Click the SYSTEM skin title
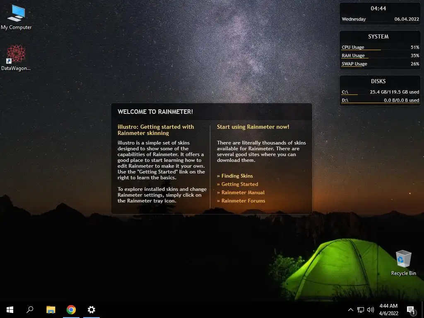424x318 pixels. pyautogui.click(x=378, y=36)
